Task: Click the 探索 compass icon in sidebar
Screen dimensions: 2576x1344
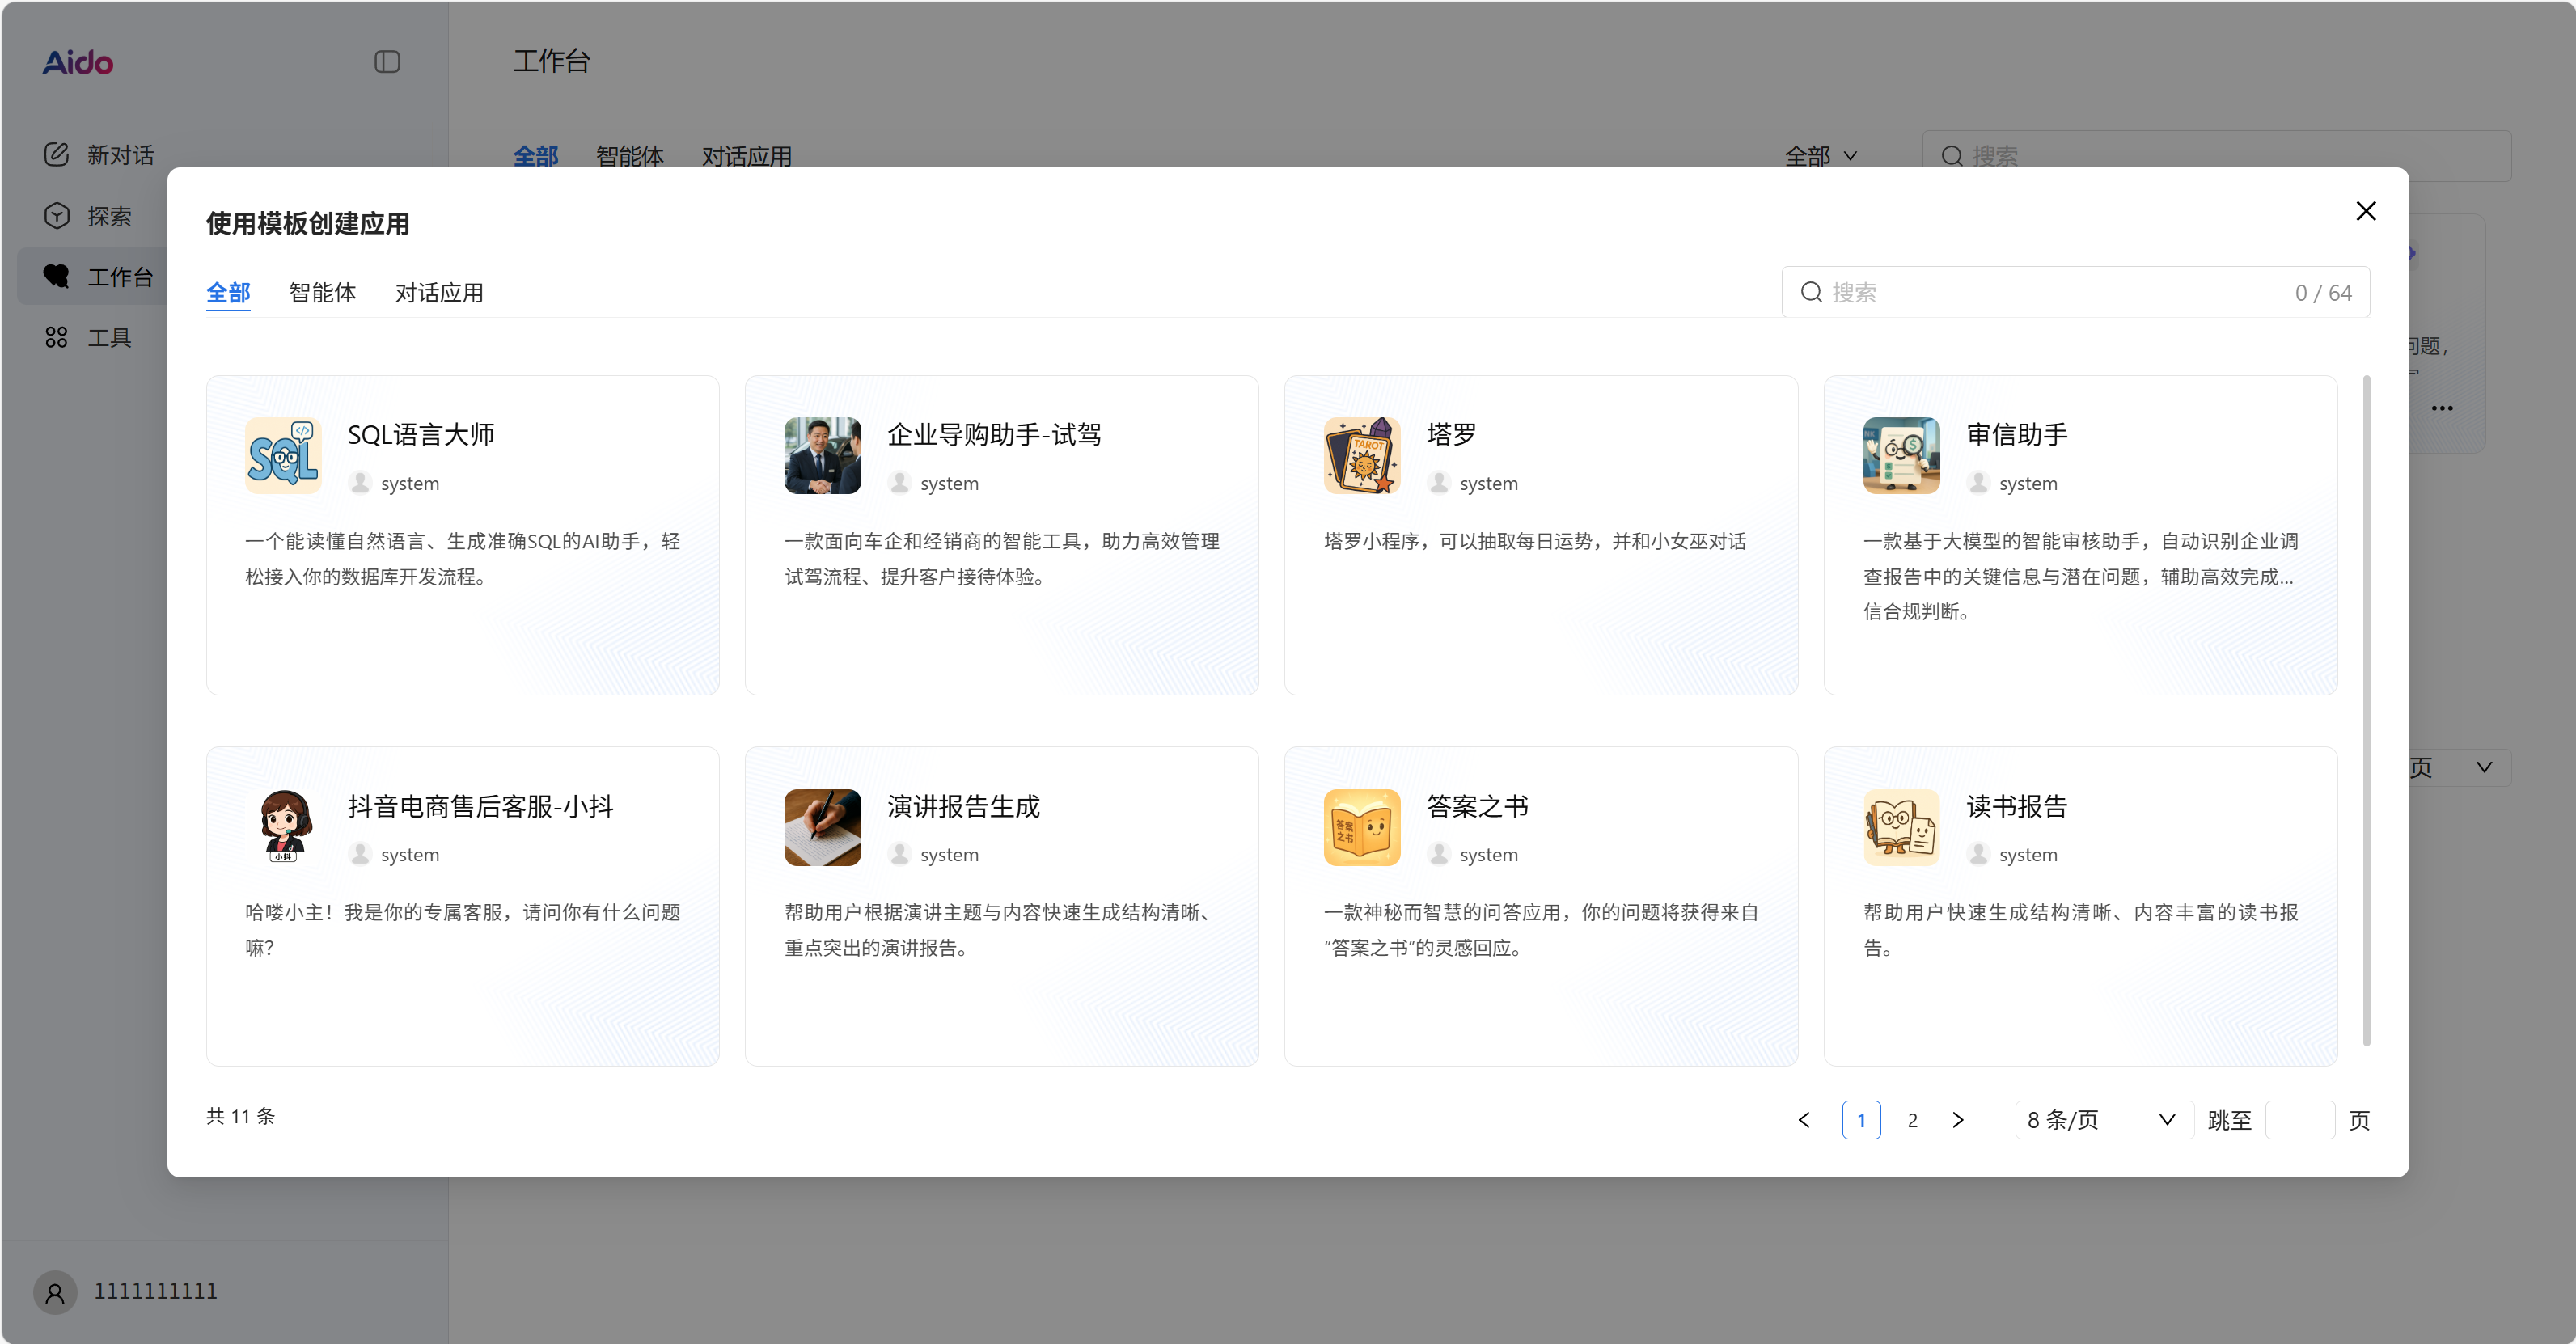Action: click(x=56, y=215)
